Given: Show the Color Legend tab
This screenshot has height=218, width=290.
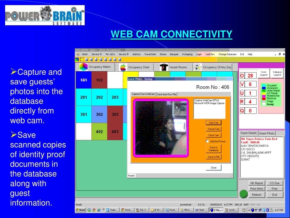Looking at the screenshot, I should pos(264,74).
